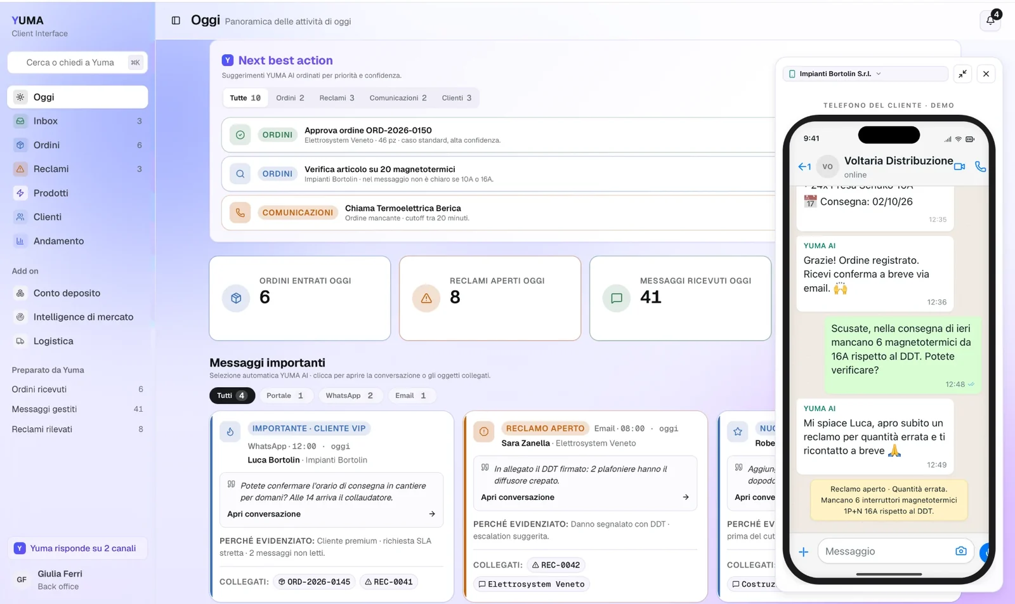1015x604 pixels.
Task: Open Ordini ricevuti list
Action: click(77, 389)
